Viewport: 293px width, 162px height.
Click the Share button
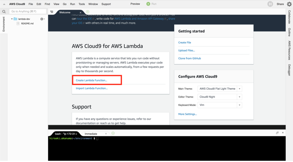coord(280,4)
